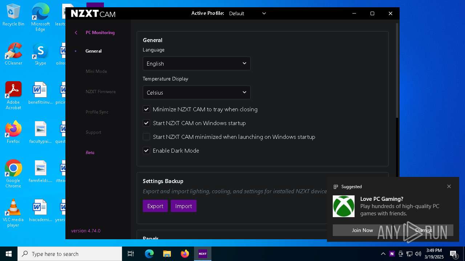Go back using the PC Monitoring arrow
Viewport: 465px width, 261px height.
pyautogui.click(x=76, y=33)
